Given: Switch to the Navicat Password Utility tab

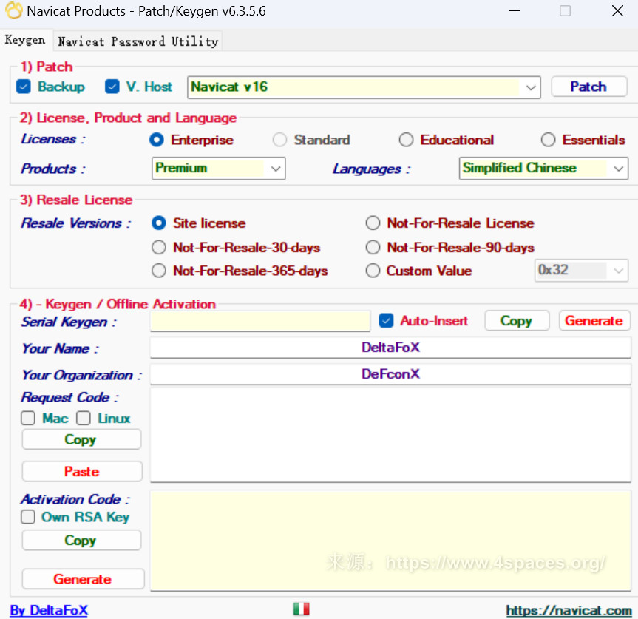Looking at the screenshot, I should (138, 41).
